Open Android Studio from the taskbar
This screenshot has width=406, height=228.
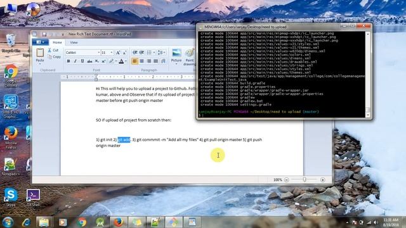[100, 222]
